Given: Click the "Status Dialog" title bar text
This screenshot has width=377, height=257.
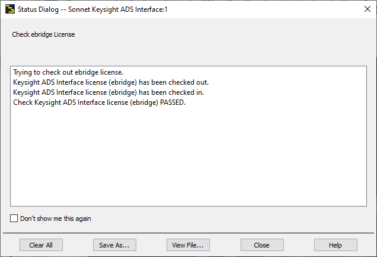Looking at the screenshot, I should [x=38, y=9].
